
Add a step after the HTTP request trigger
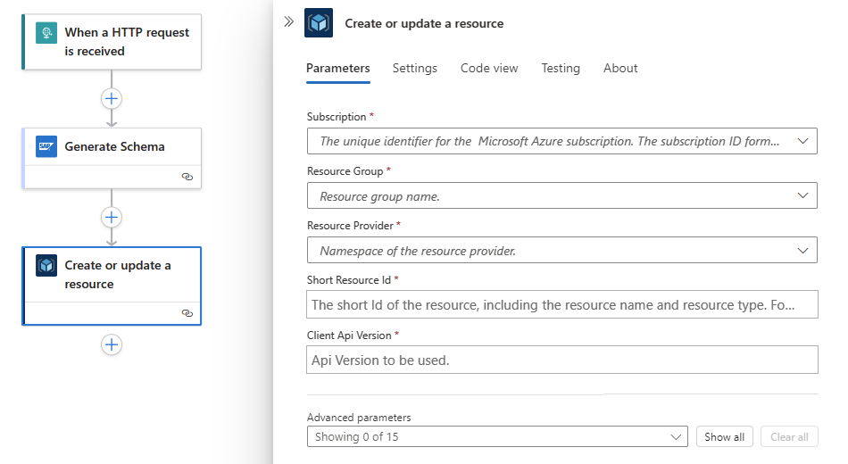click(112, 98)
